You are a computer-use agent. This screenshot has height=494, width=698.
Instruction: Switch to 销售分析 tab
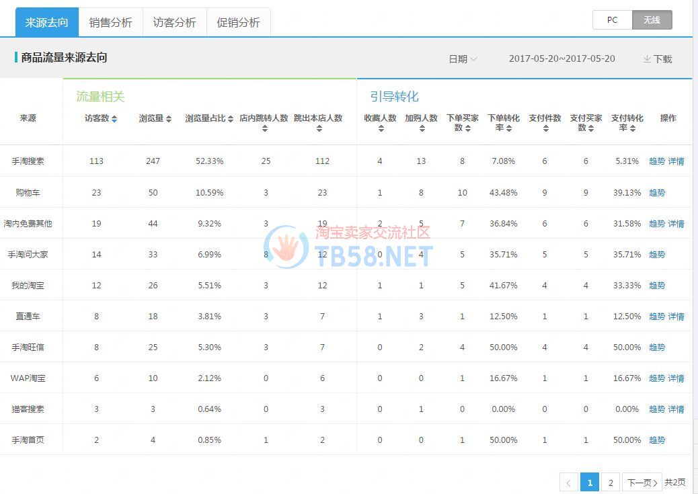[110, 22]
